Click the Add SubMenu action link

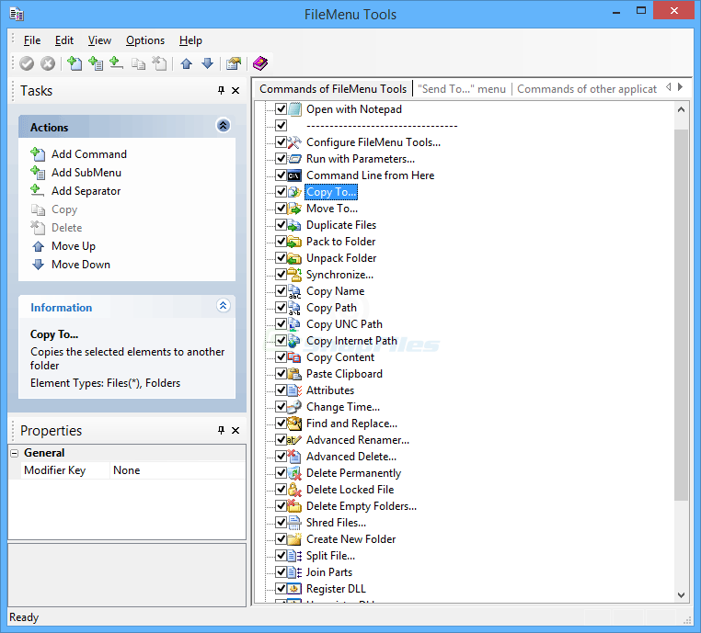[x=86, y=173]
